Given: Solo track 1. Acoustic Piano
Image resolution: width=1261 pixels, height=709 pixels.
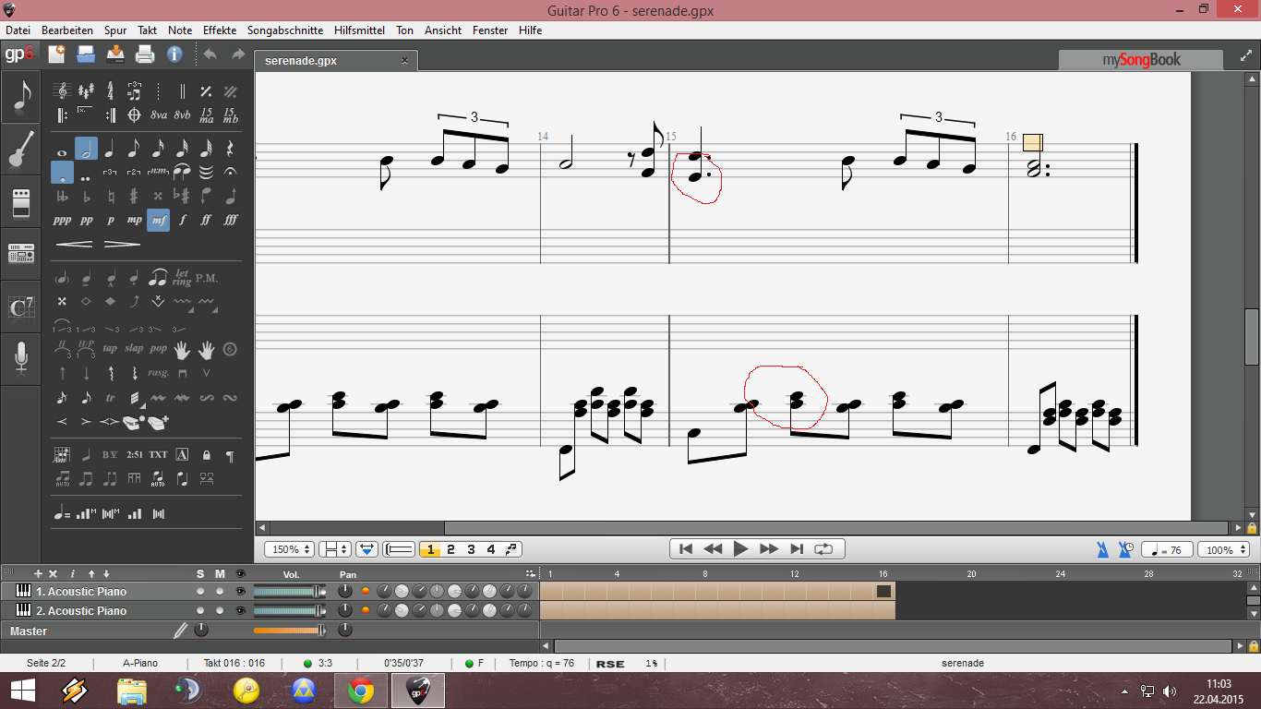Looking at the screenshot, I should (x=200, y=591).
